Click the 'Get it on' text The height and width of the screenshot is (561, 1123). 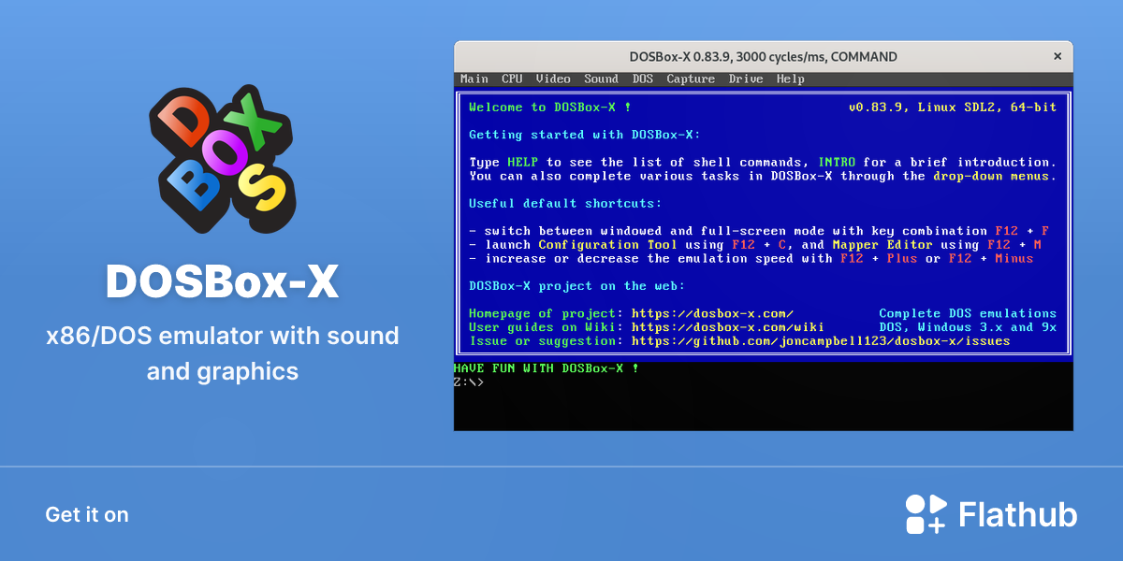click(87, 515)
